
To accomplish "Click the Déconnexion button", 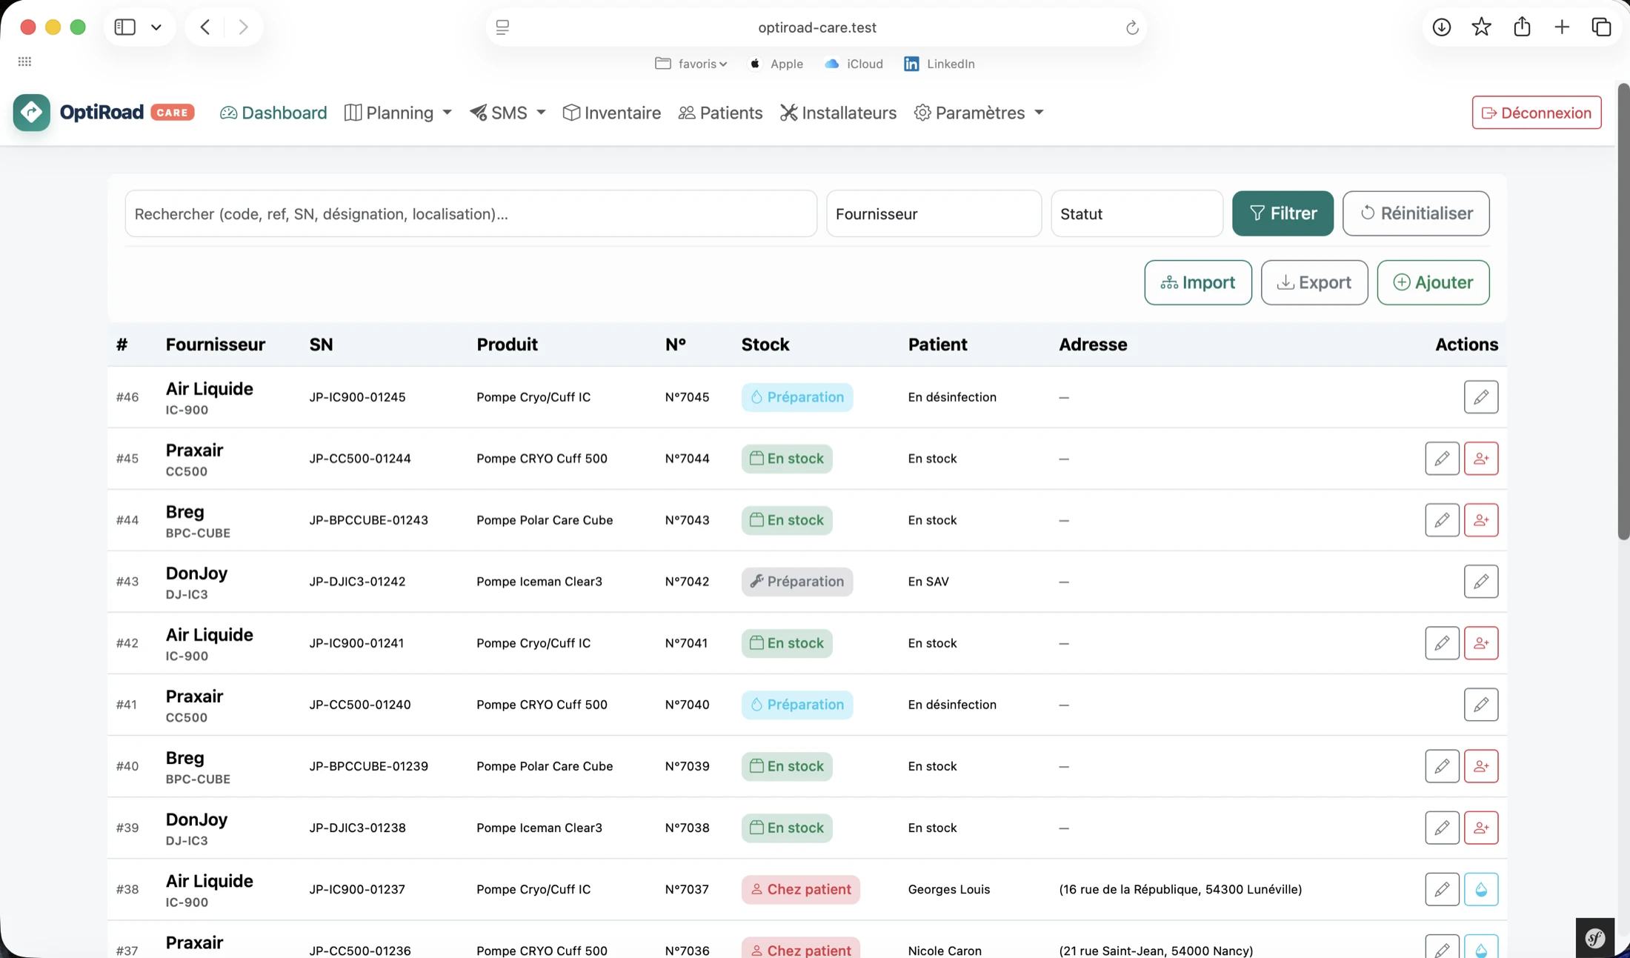I will (1536, 113).
